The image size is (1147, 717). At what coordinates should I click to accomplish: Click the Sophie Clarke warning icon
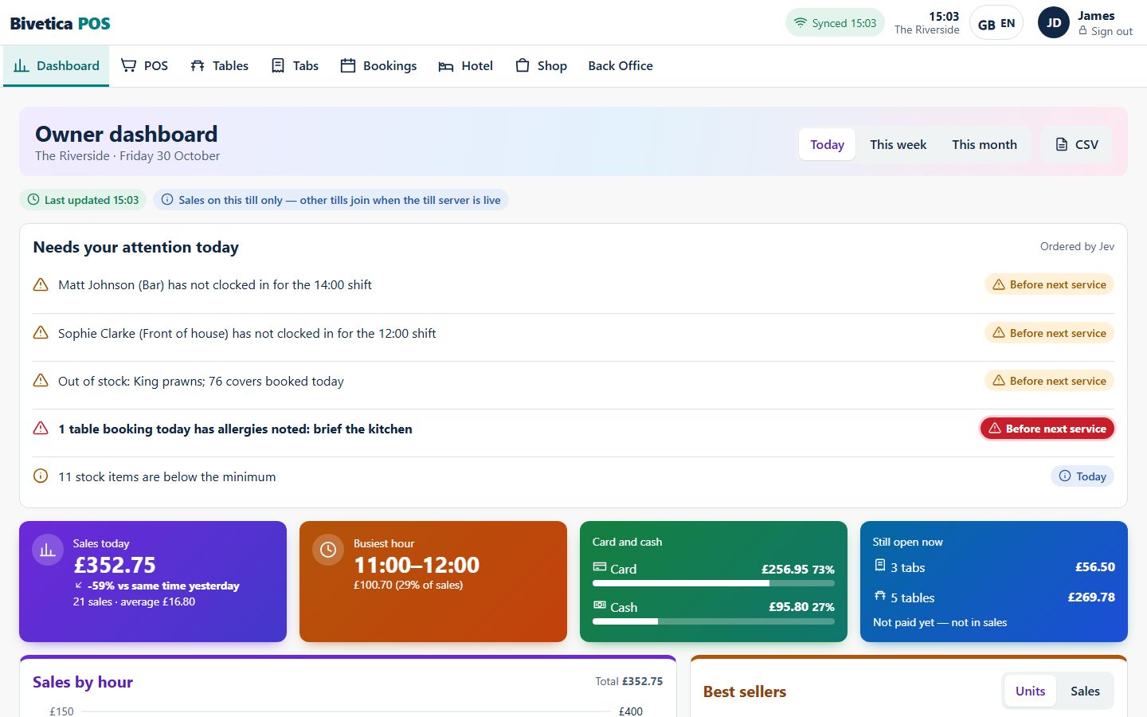pyautogui.click(x=41, y=333)
